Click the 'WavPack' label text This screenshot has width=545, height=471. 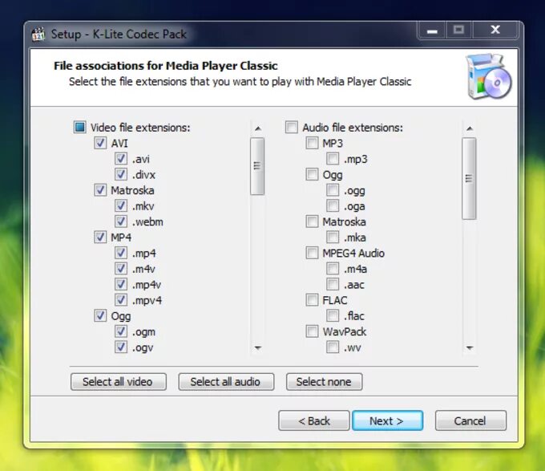coord(344,331)
